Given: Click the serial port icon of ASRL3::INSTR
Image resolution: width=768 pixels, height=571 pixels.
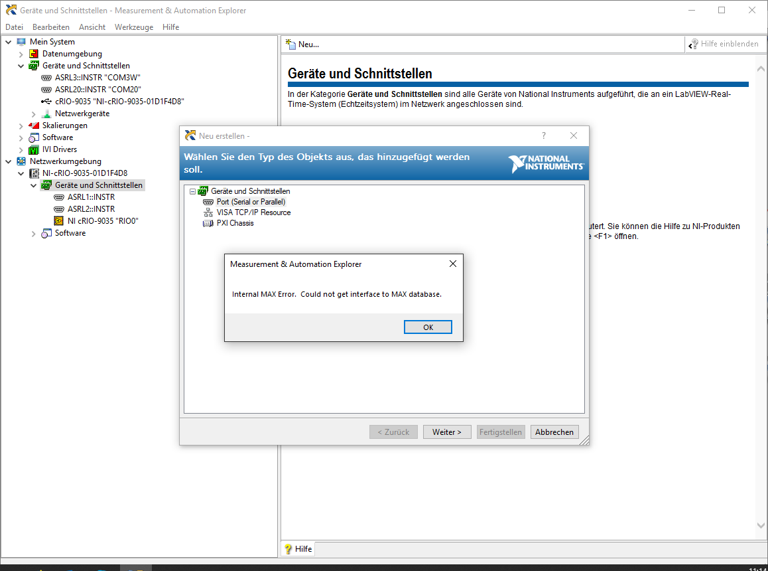Looking at the screenshot, I should click(46, 78).
